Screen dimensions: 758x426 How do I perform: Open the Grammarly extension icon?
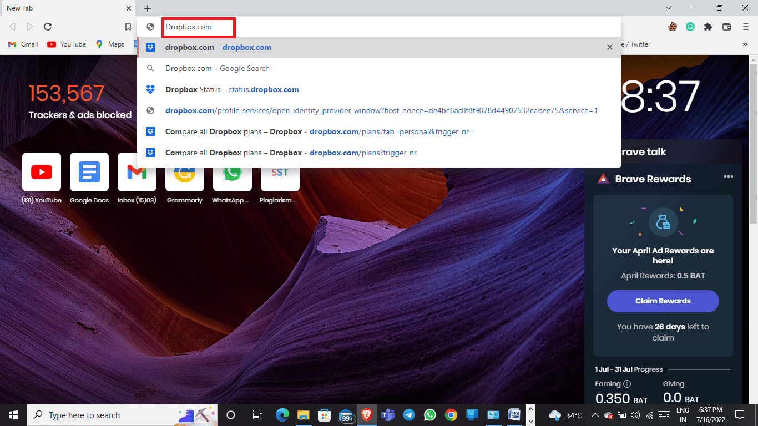pos(690,27)
